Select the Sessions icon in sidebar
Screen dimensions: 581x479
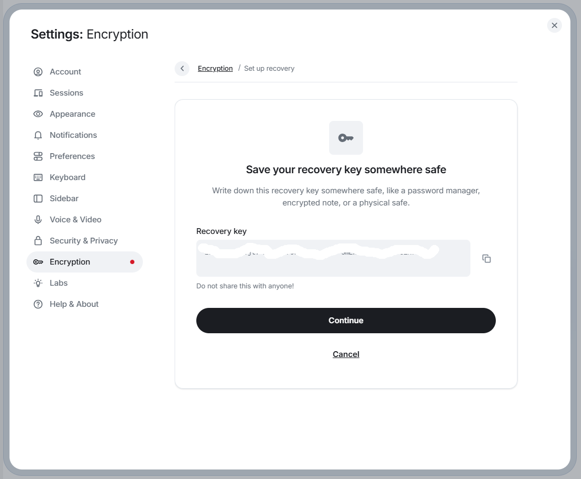[38, 93]
